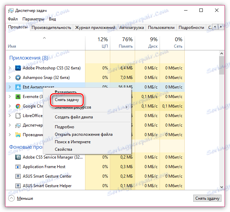Click the scrollbar down arrow

click(221, 187)
